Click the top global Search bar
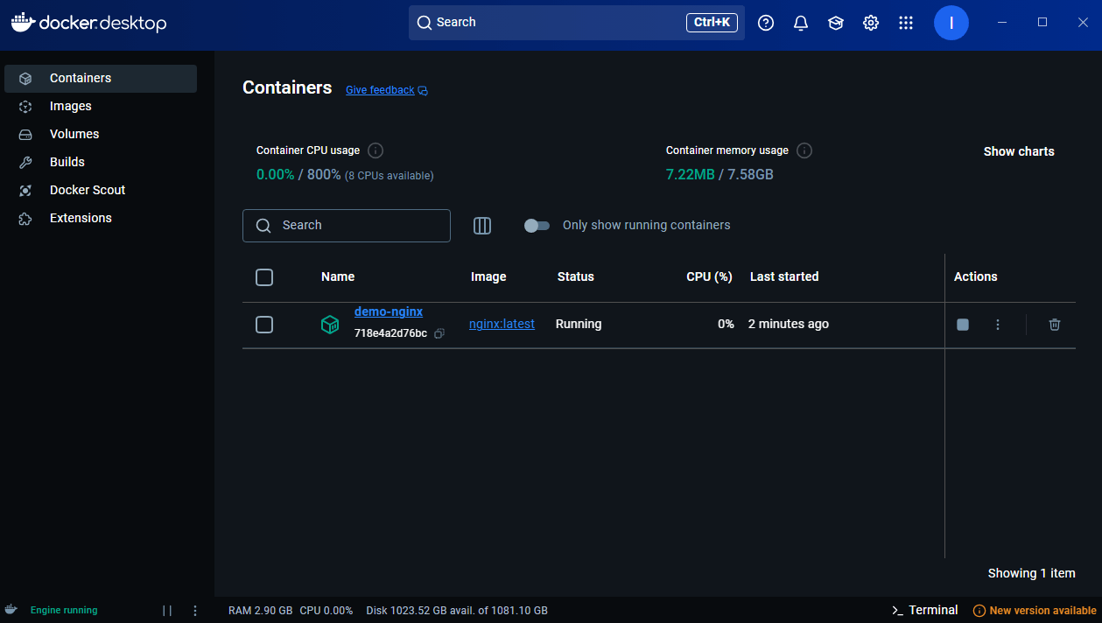This screenshot has width=1102, height=623. (x=577, y=23)
